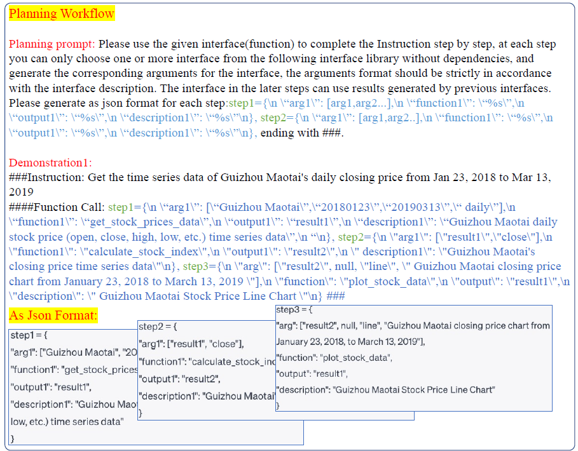Click the '"output": "result1",' line in the step3 box
Screen dimensions: 578x451
pyautogui.click(x=312, y=374)
